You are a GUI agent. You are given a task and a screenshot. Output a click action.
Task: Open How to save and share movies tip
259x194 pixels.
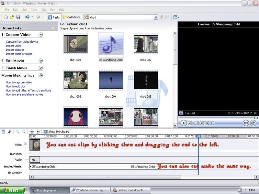pyautogui.click(x=25, y=94)
